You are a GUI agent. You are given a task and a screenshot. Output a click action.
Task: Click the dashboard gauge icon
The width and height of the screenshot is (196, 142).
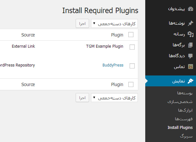pyautogui.click(x=191, y=9)
